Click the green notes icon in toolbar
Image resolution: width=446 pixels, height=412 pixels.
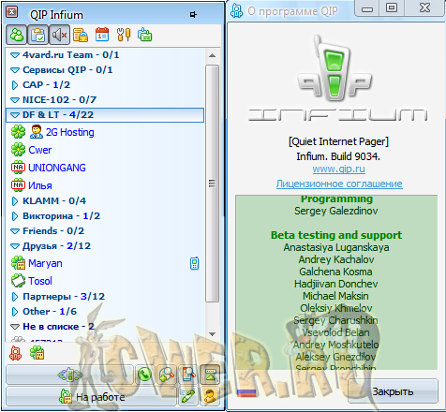coord(145,35)
